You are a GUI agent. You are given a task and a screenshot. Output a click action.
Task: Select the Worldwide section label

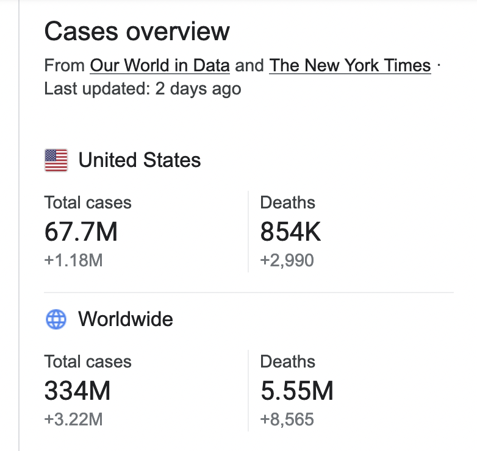[x=126, y=319]
